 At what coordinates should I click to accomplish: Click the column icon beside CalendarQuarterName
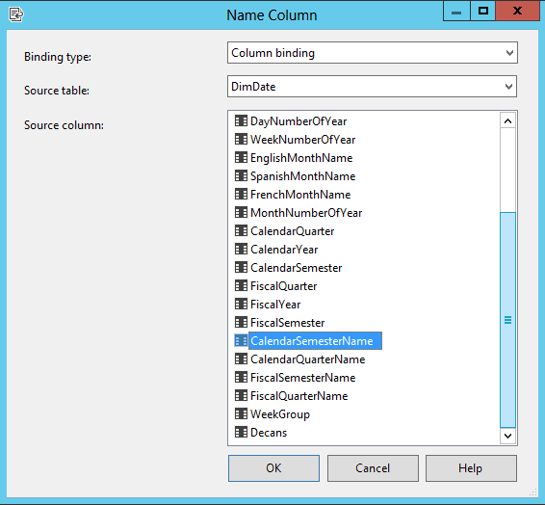pos(241,359)
